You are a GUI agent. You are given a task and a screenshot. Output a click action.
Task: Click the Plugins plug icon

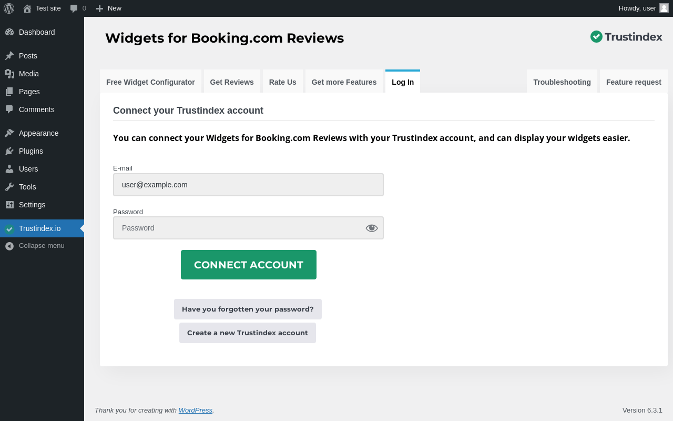point(9,151)
